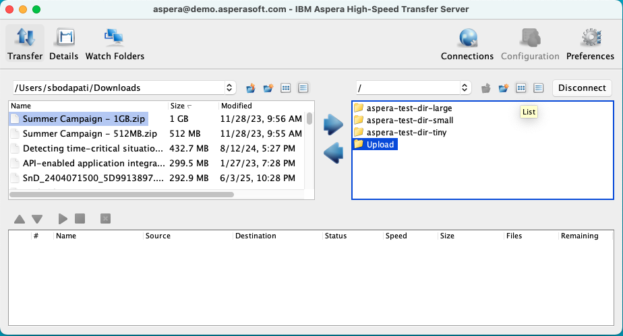This screenshot has height=336, width=623.
Task: Select the Upload remote folder
Action: pos(375,144)
